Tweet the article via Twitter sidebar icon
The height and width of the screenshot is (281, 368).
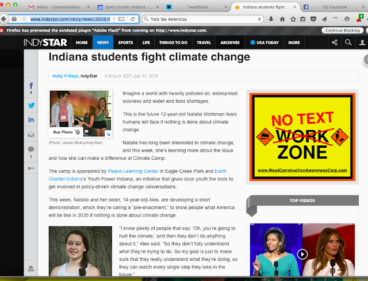click(31, 105)
